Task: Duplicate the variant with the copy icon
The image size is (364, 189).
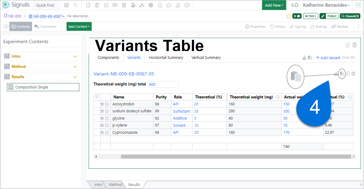Action: point(348,74)
